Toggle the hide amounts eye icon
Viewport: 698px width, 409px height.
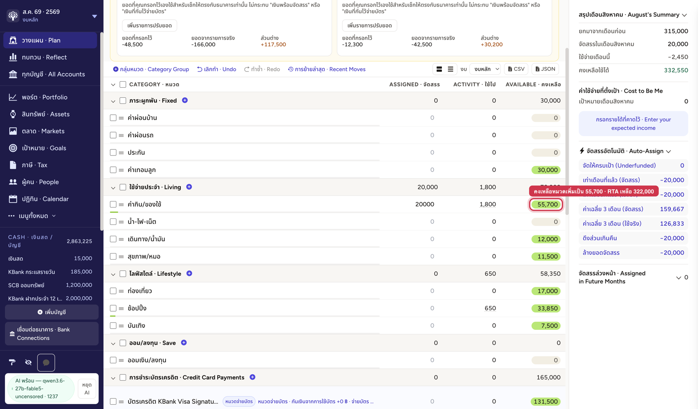point(28,362)
